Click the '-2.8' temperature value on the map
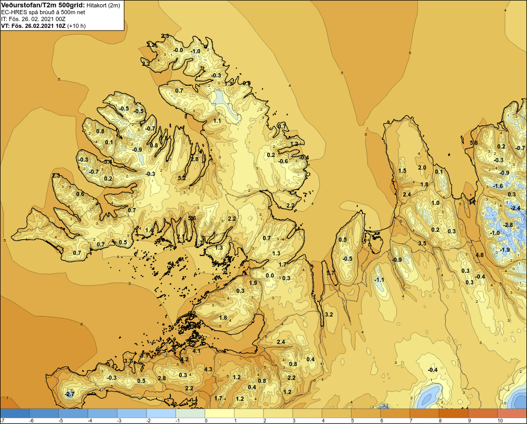Image resolution: width=527 pixels, height=424 pixels. [x=508, y=225]
